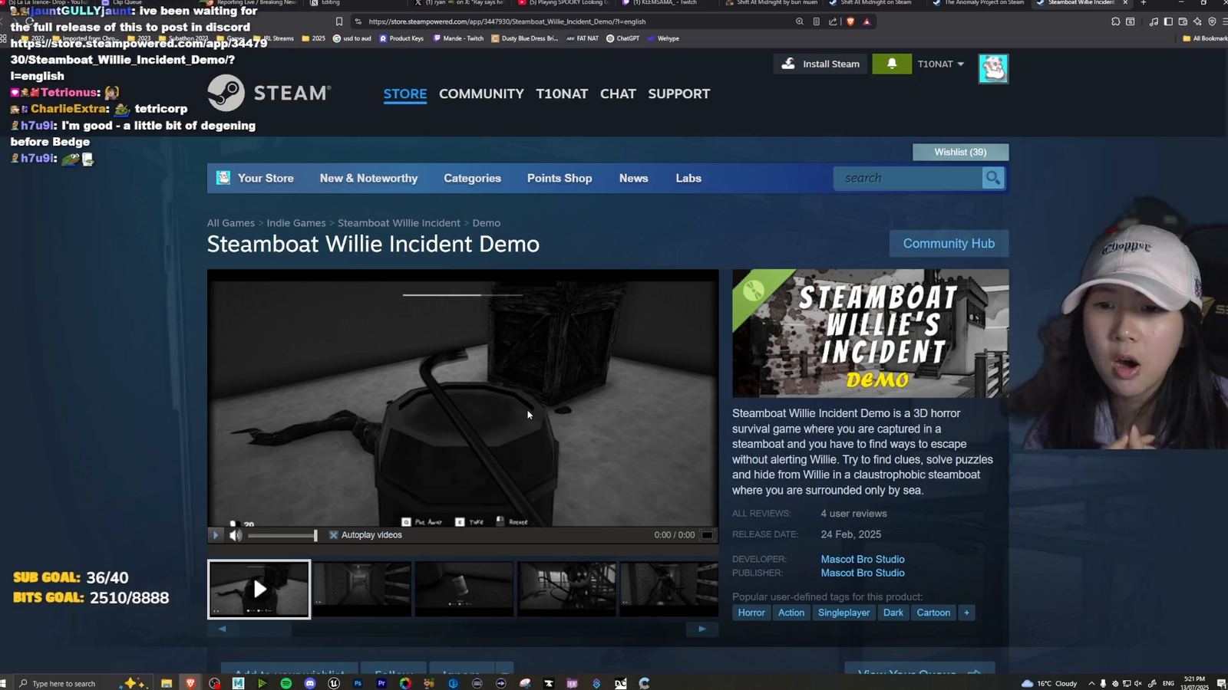The width and height of the screenshot is (1228, 690).
Task: Open Steamboat Willie Incident breadcrumb link
Action: tap(399, 223)
